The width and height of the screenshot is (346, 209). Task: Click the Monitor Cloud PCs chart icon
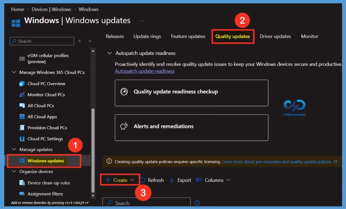pyautogui.click(x=22, y=95)
